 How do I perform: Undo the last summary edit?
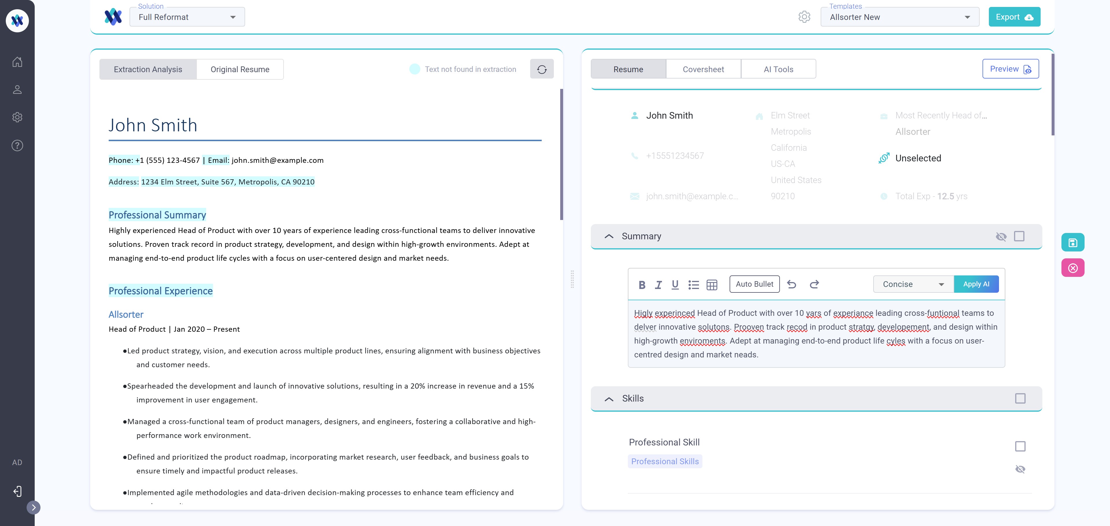tap(791, 284)
